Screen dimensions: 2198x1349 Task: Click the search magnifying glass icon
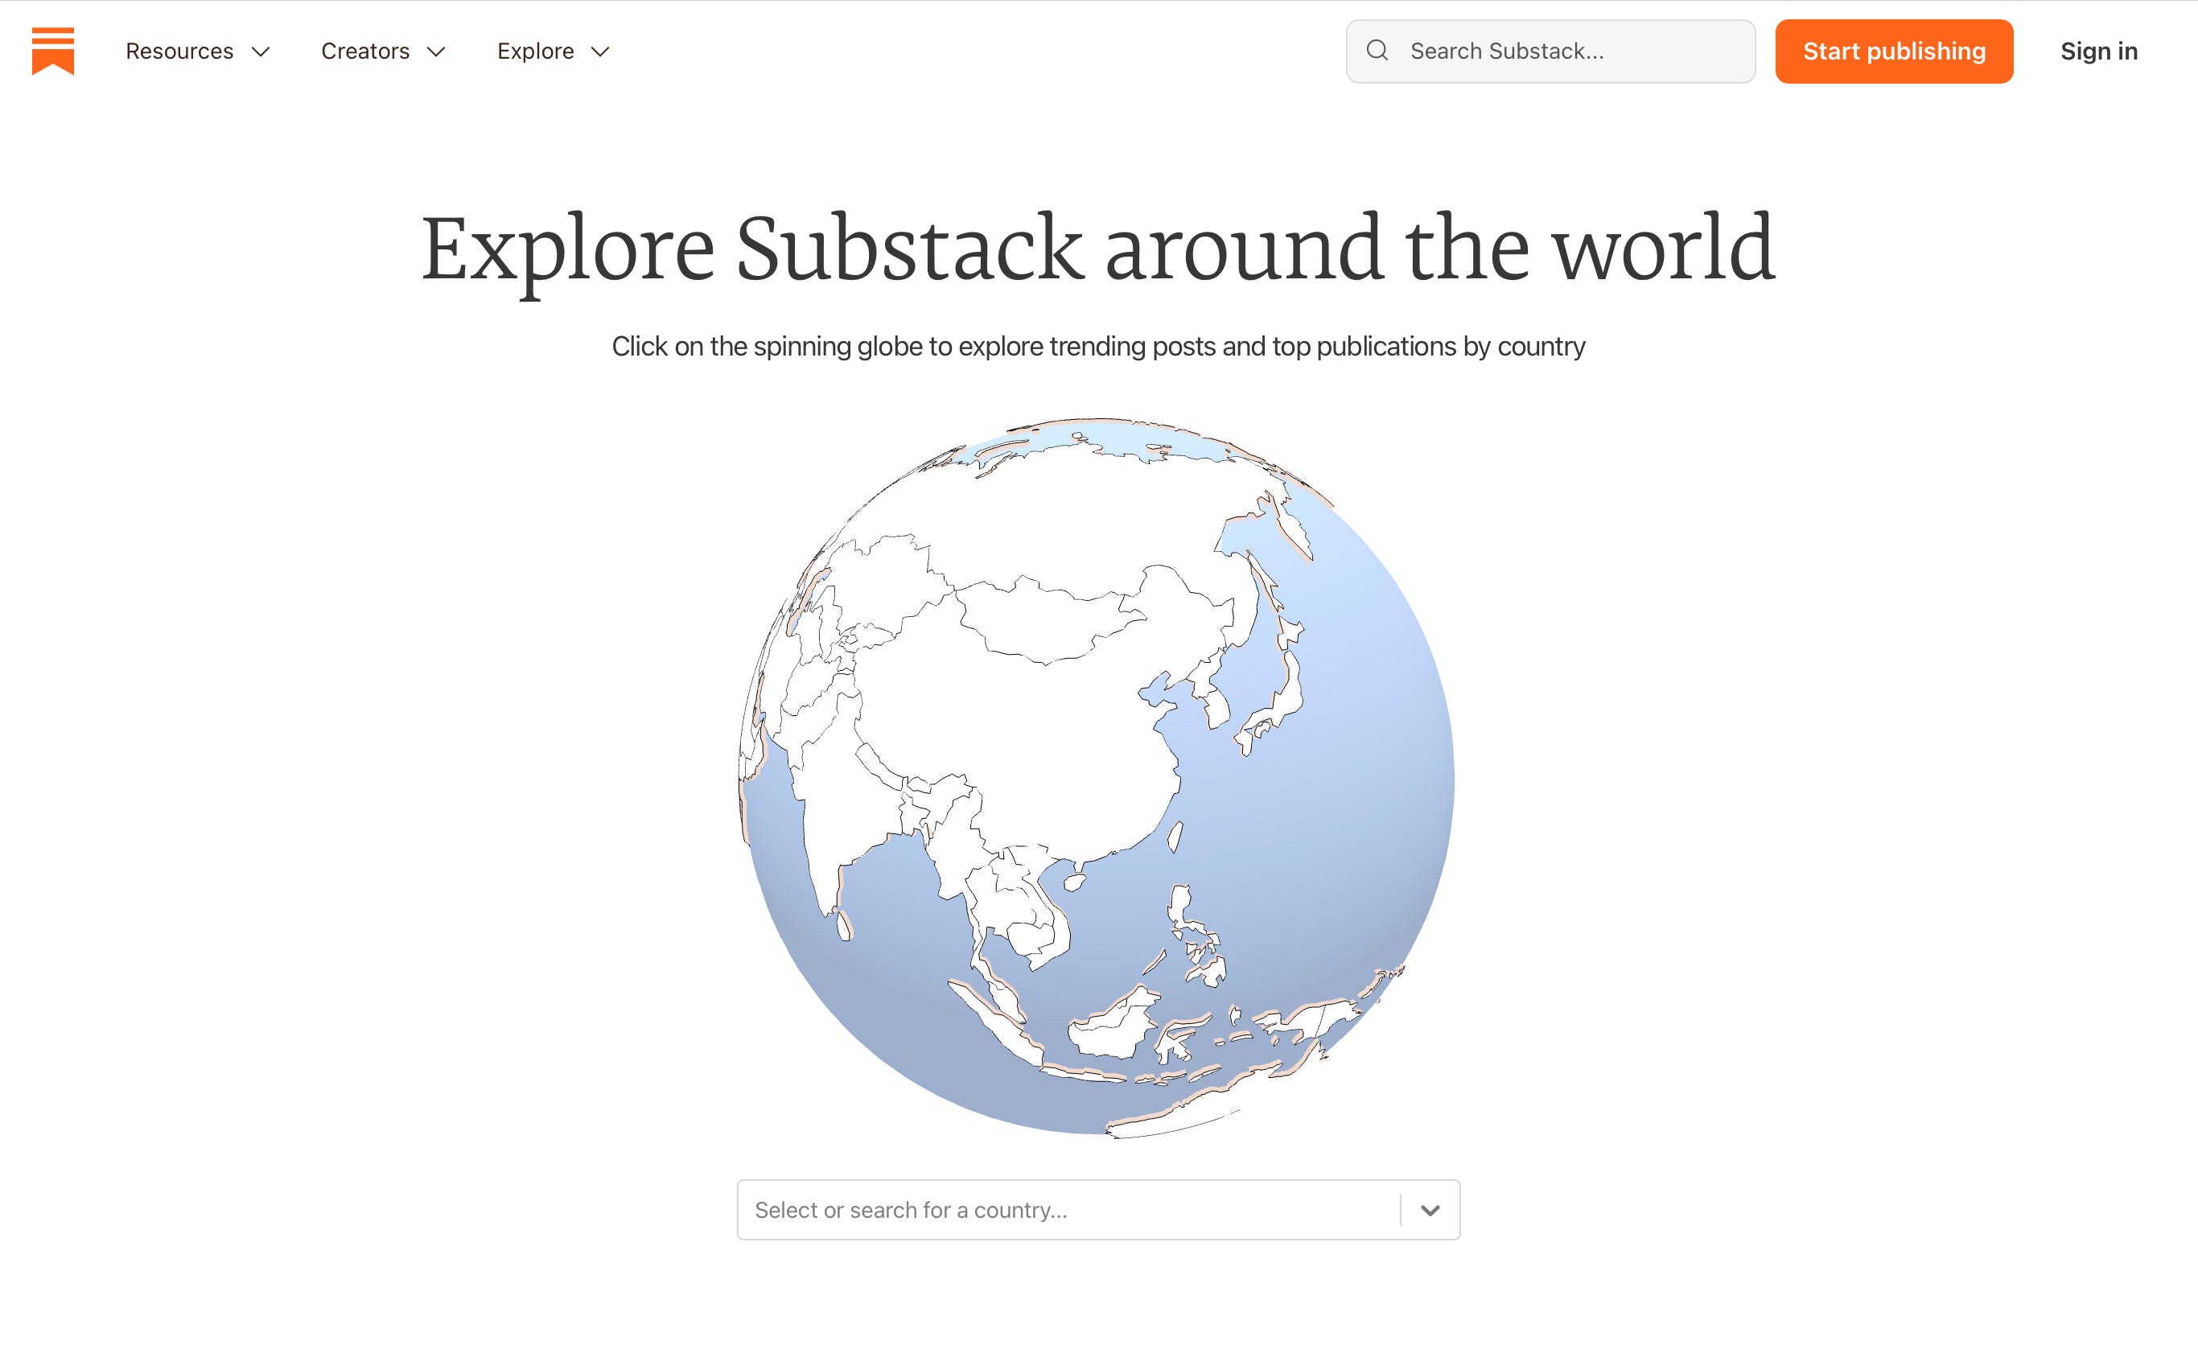tap(1378, 51)
